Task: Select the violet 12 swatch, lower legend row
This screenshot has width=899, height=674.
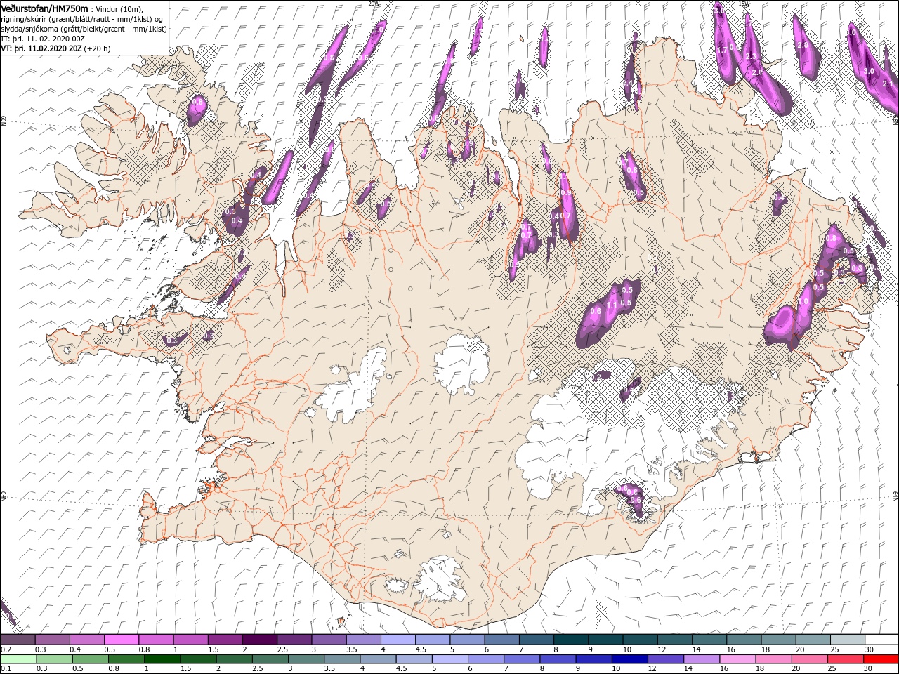Action: pos(664,659)
